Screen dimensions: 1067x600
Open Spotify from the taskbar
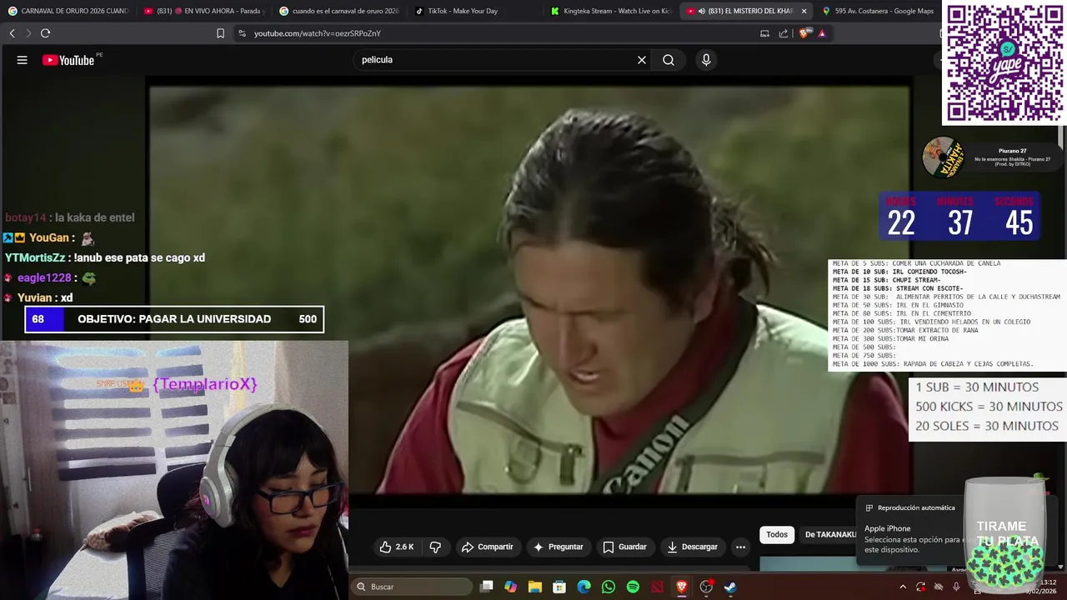pyautogui.click(x=633, y=587)
